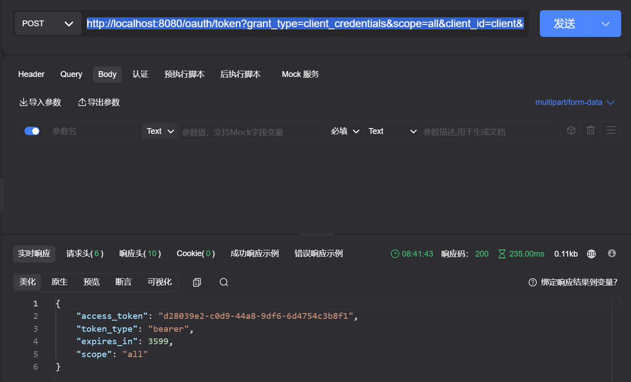The image size is (631, 382).
Task: Open the 成功响应示例 tab
Action: point(255,253)
